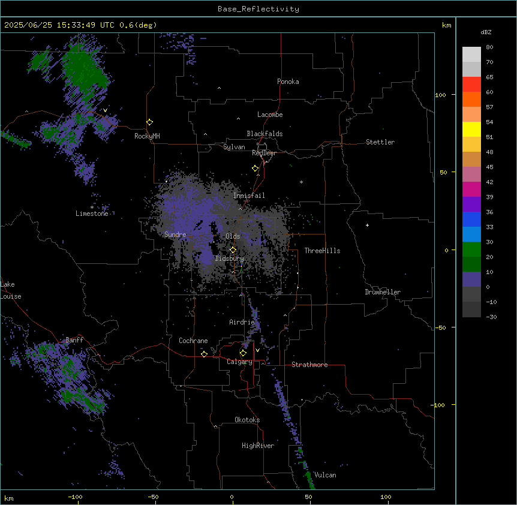Select the light gray 70-80 dBZ swatch
This screenshot has height=505, width=517.
tap(471, 55)
